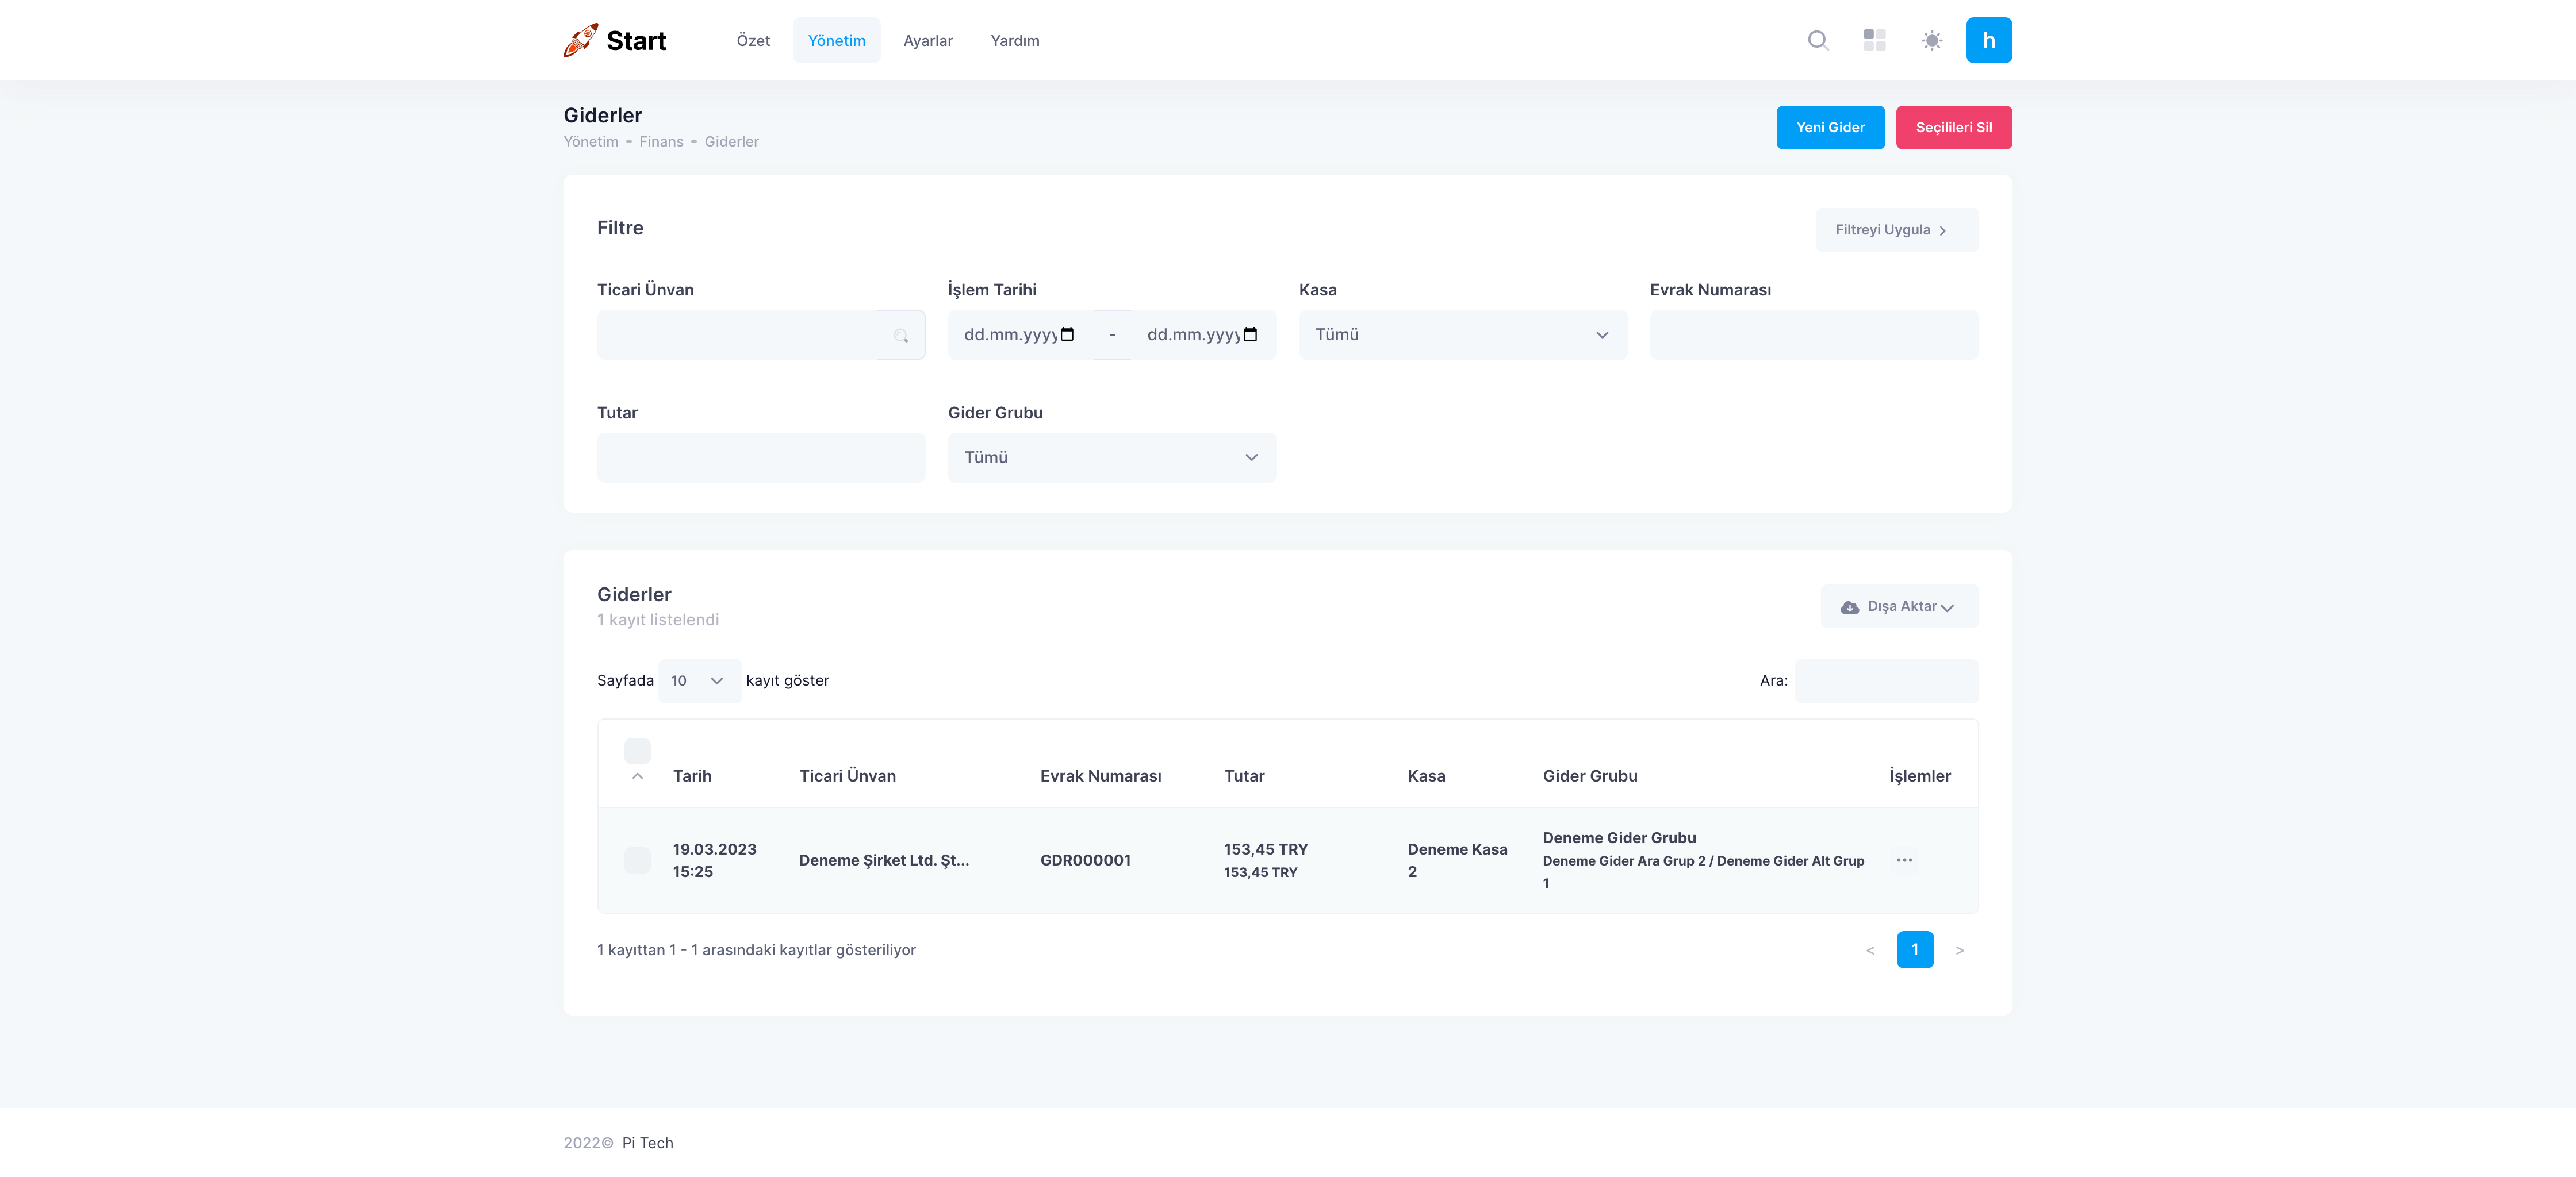Open the Dışa Aktar export menu

click(1898, 606)
